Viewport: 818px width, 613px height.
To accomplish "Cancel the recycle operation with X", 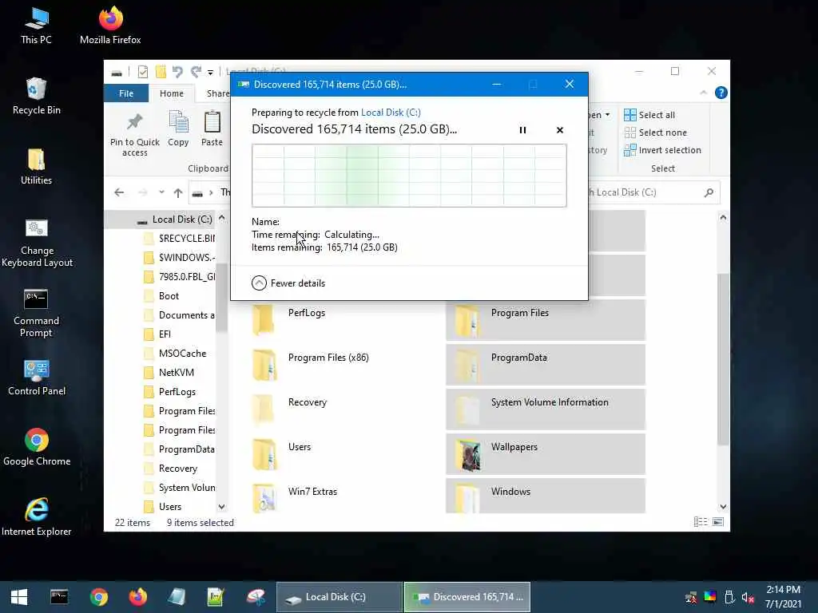I will (560, 130).
